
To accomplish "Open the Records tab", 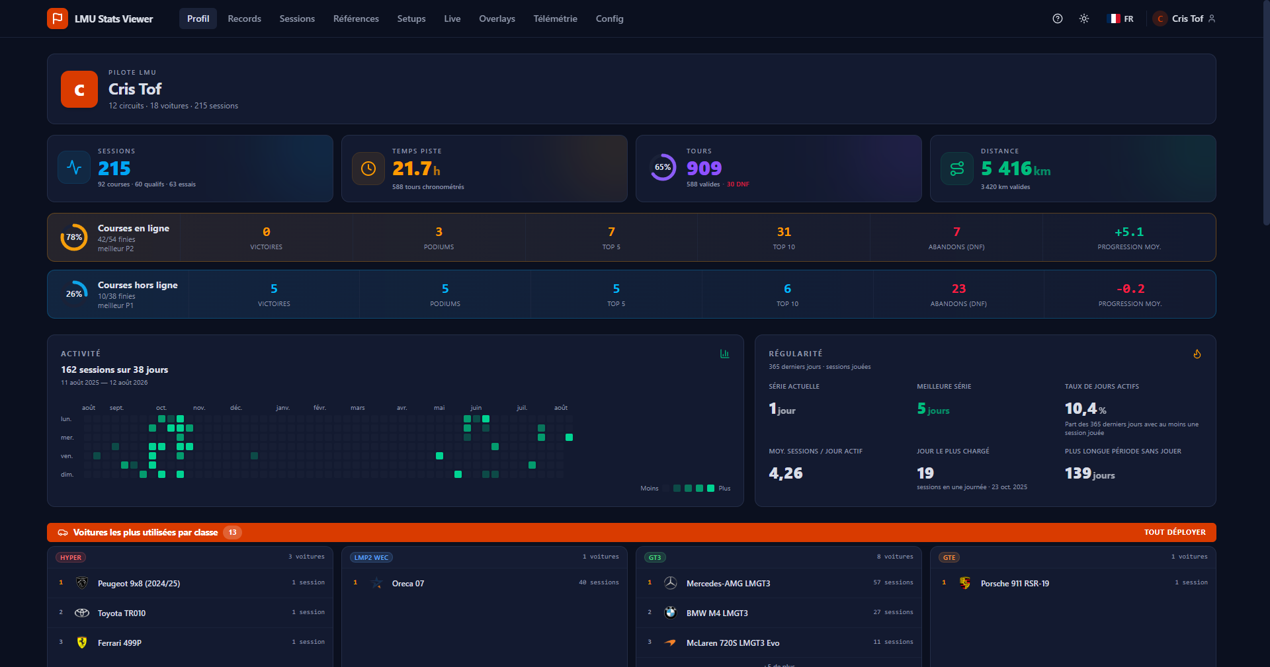I will [x=244, y=19].
